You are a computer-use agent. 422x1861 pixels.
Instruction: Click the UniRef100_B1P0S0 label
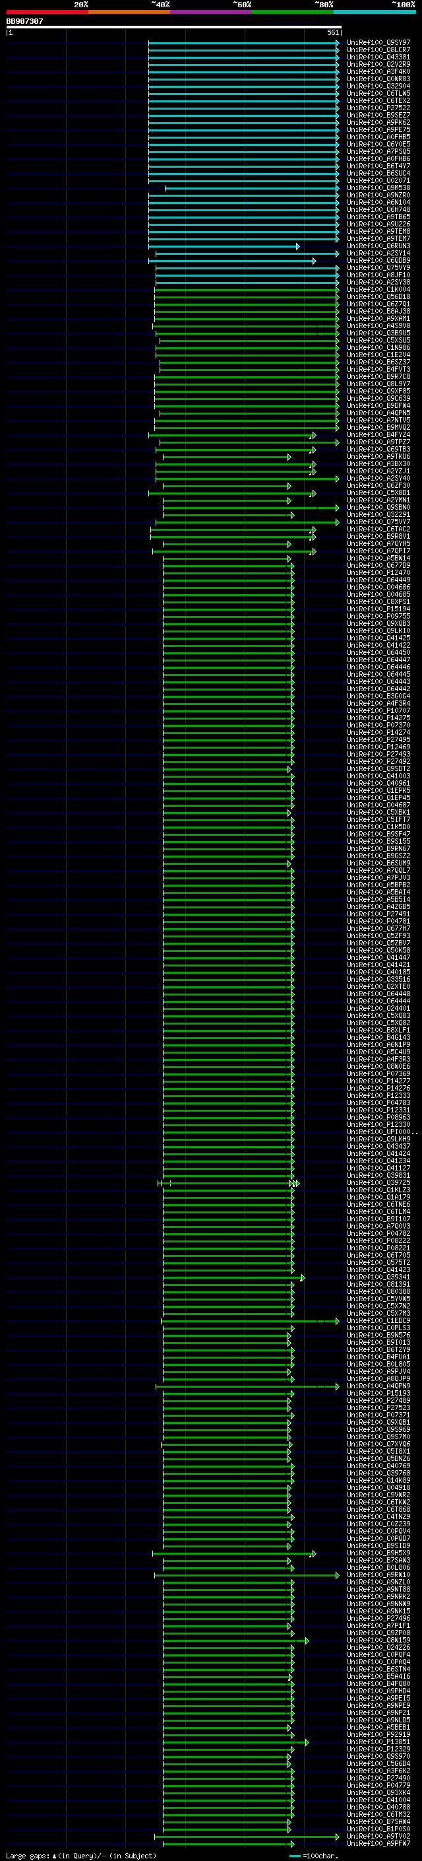click(378, 1829)
